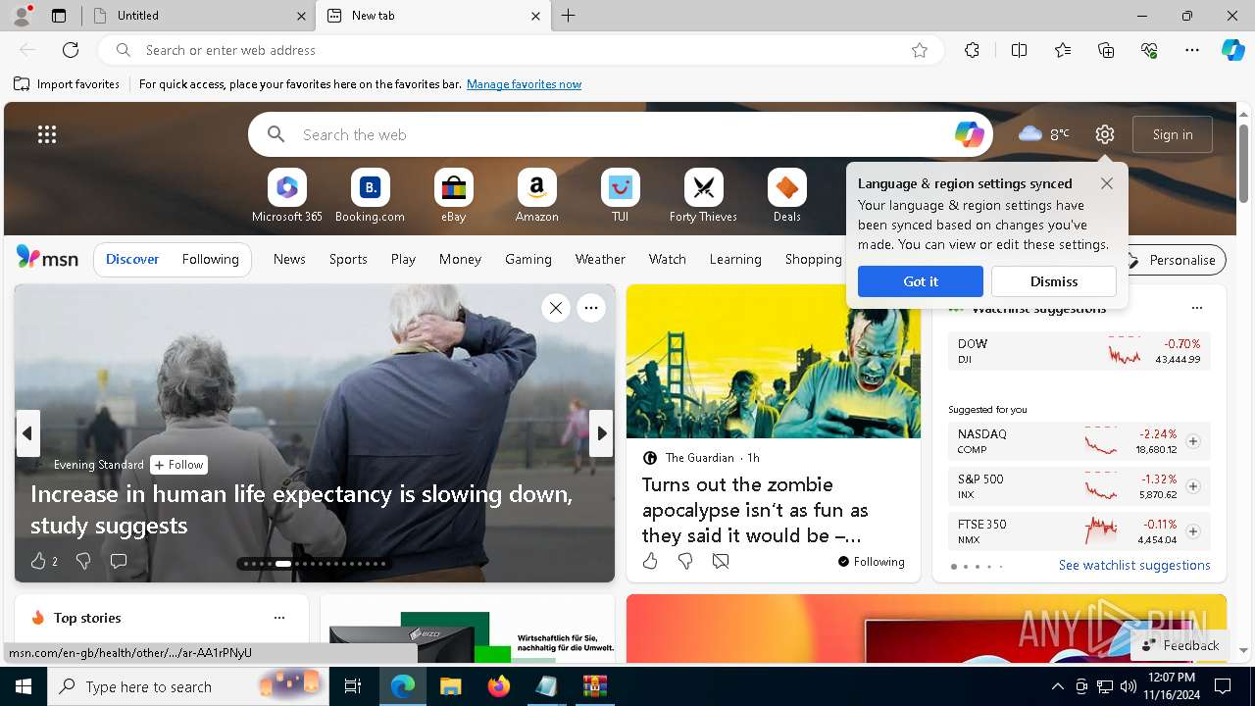
Task: Open comments on life expectancy article
Action: (x=119, y=561)
